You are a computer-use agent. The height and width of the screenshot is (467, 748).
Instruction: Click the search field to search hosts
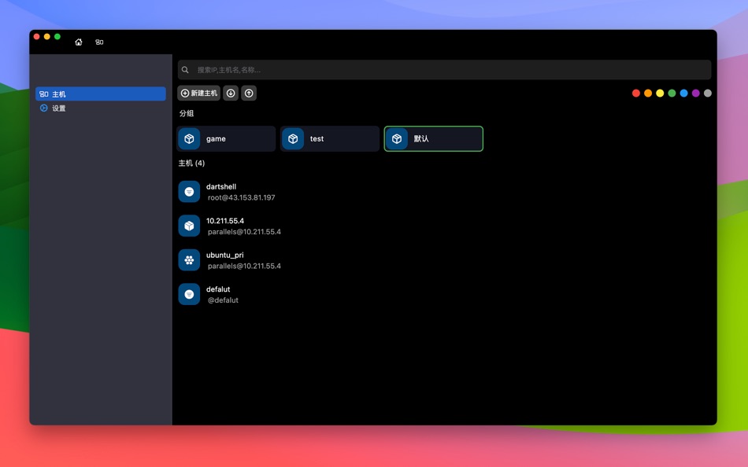(x=445, y=69)
